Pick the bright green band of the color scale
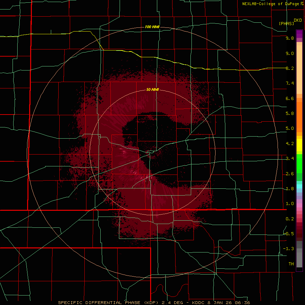 click(299, 163)
